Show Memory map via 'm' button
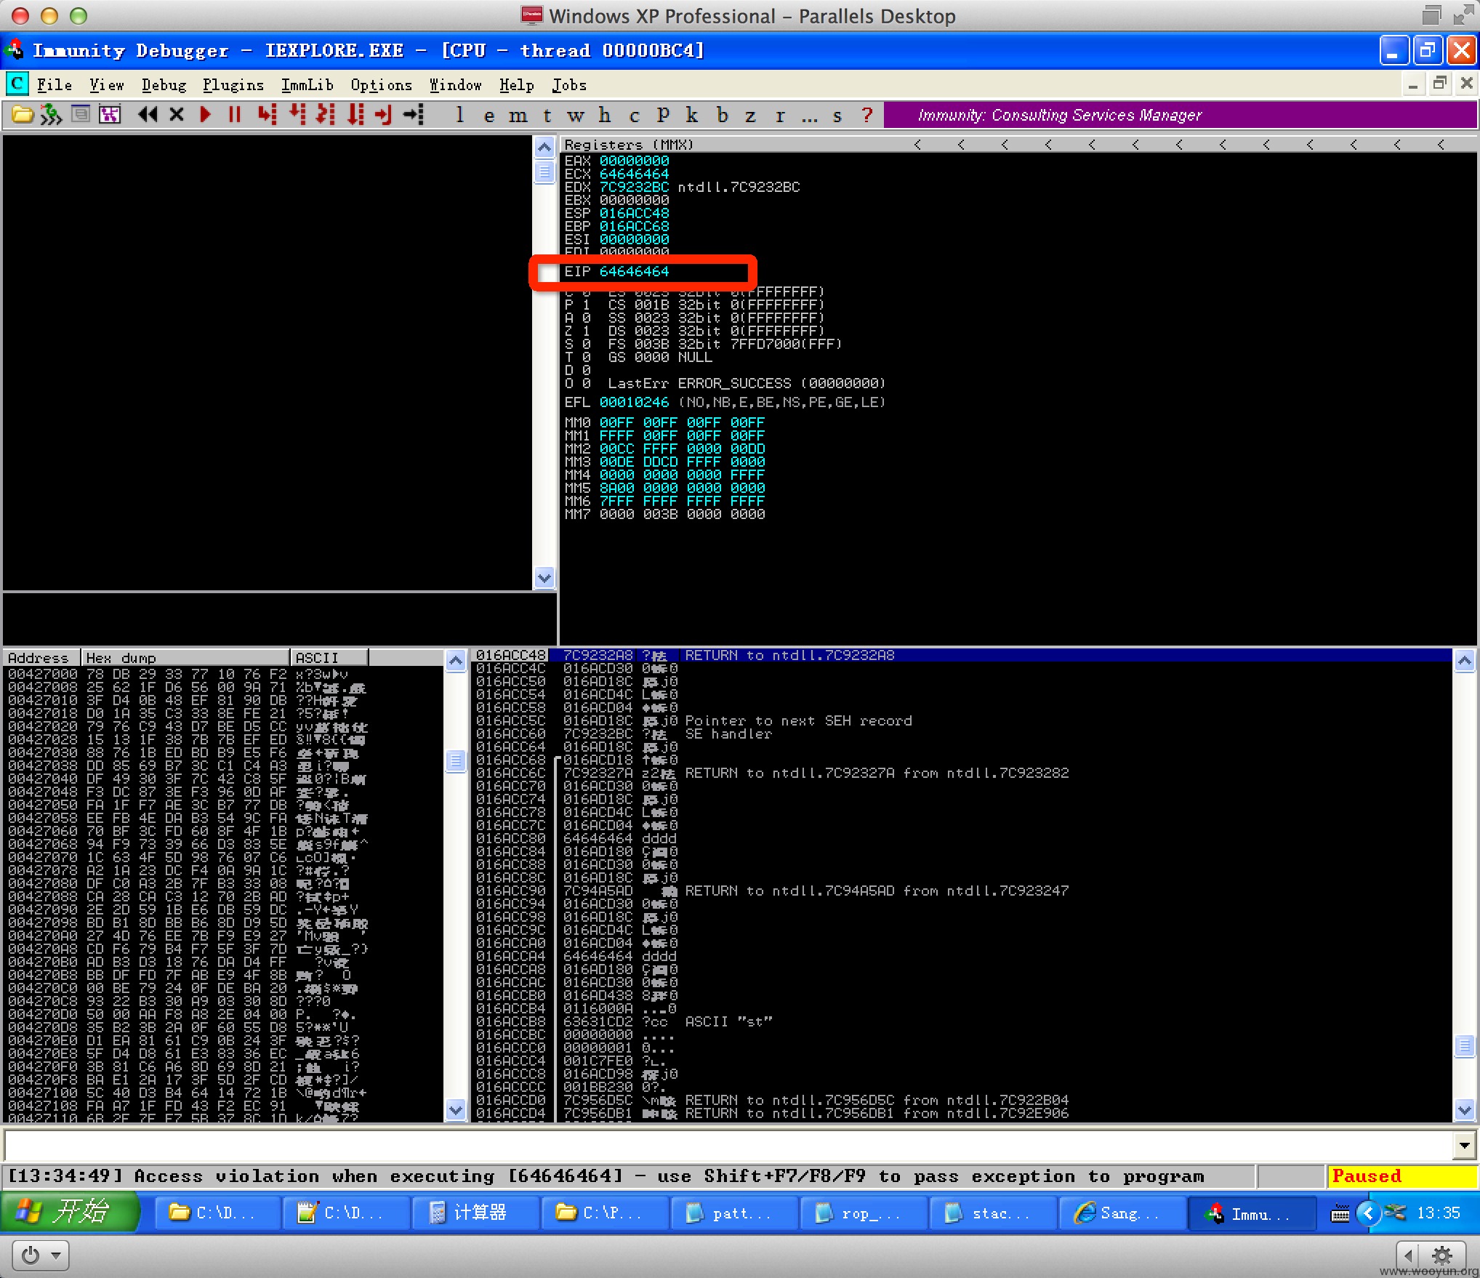Screen dimensions: 1480x1278 pos(518,115)
